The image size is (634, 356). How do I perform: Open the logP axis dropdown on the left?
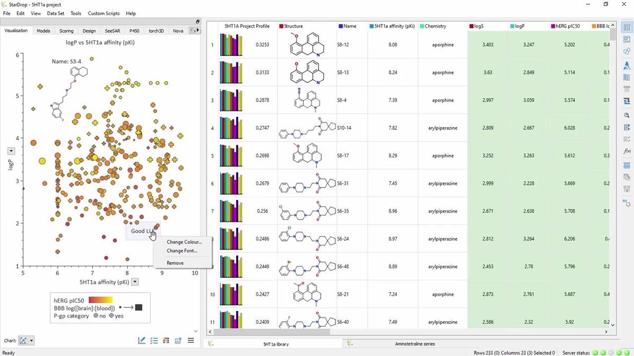11,151
